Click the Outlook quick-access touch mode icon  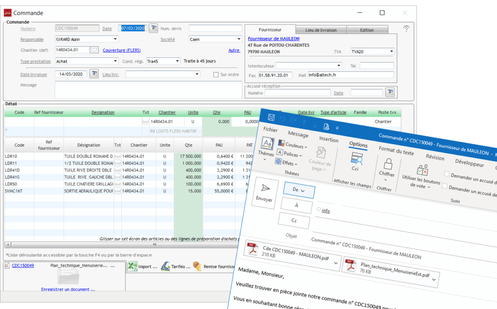click(x=326, y=127)
